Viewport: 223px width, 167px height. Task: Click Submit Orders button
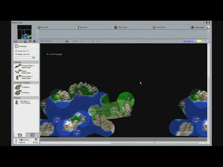tap(198, 27)
